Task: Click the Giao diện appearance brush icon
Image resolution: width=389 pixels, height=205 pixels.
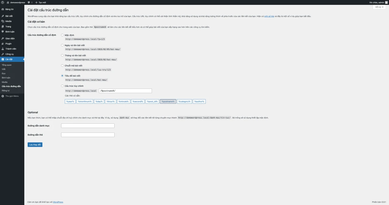Action: [x=3, y=39]
